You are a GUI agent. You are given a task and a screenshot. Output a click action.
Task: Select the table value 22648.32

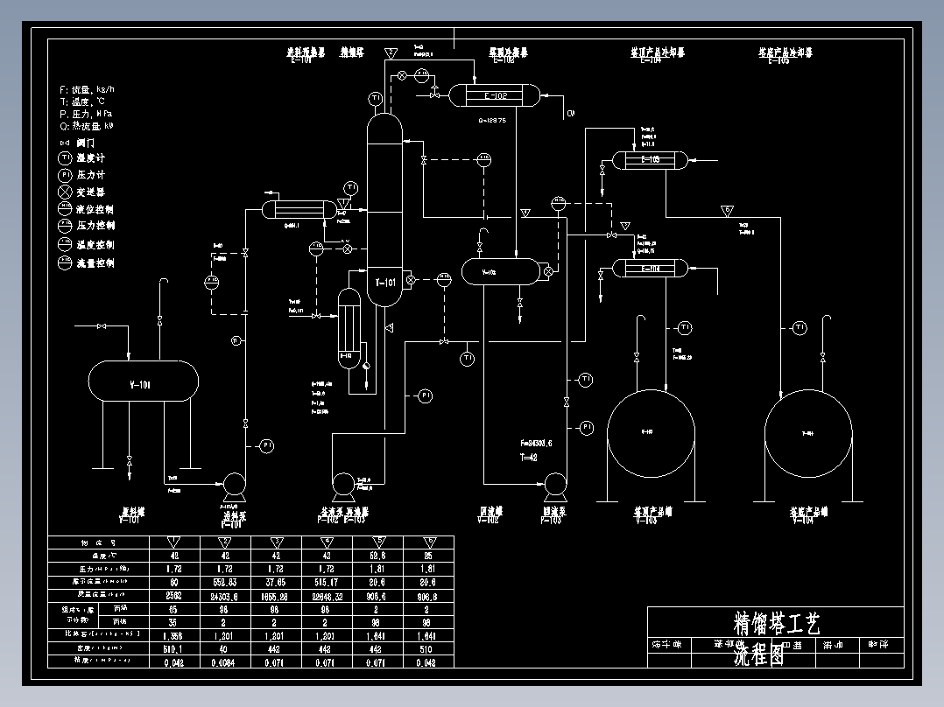click(327, 596)
